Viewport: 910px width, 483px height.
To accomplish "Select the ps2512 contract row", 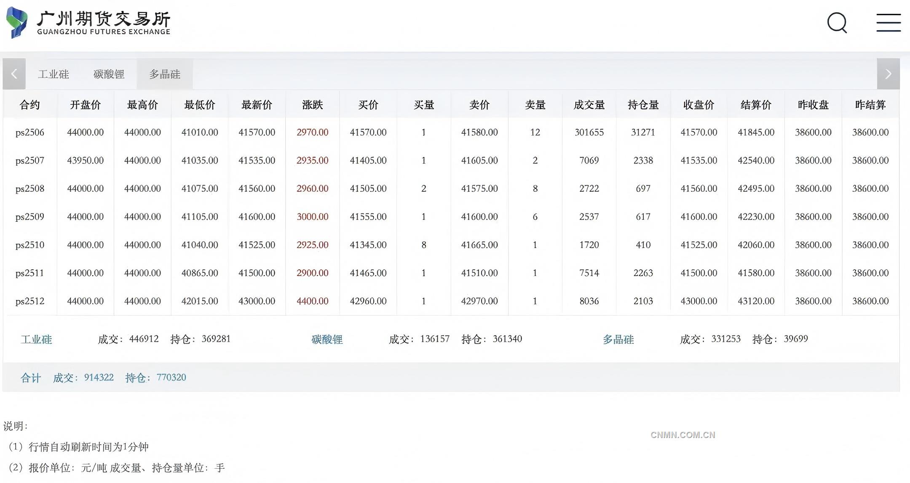I will click(x=29, y=301).
